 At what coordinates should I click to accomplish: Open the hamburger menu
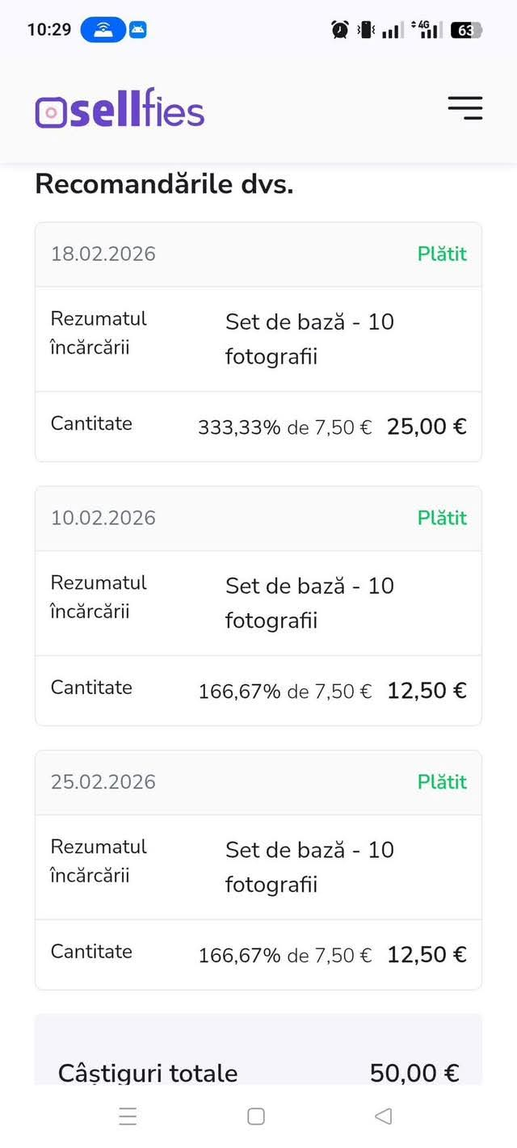tap(465, 107)
